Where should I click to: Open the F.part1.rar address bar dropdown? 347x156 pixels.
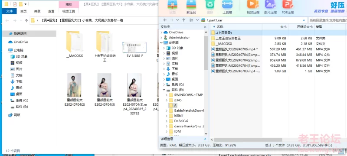click(304, 20)
